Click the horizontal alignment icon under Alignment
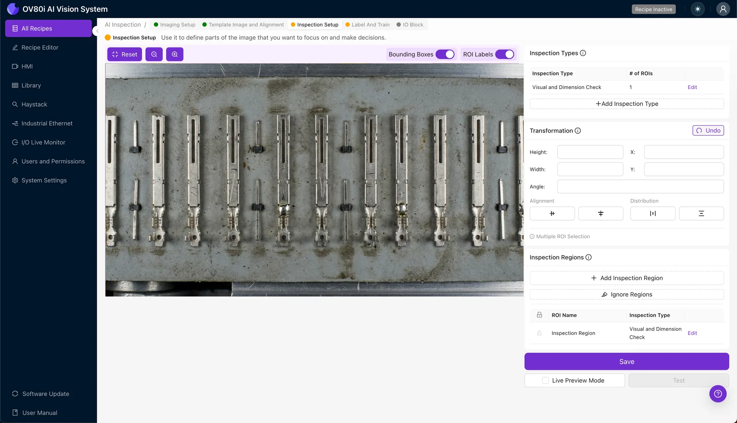Viewport: 737px width, 423px height. click(552, 213)
